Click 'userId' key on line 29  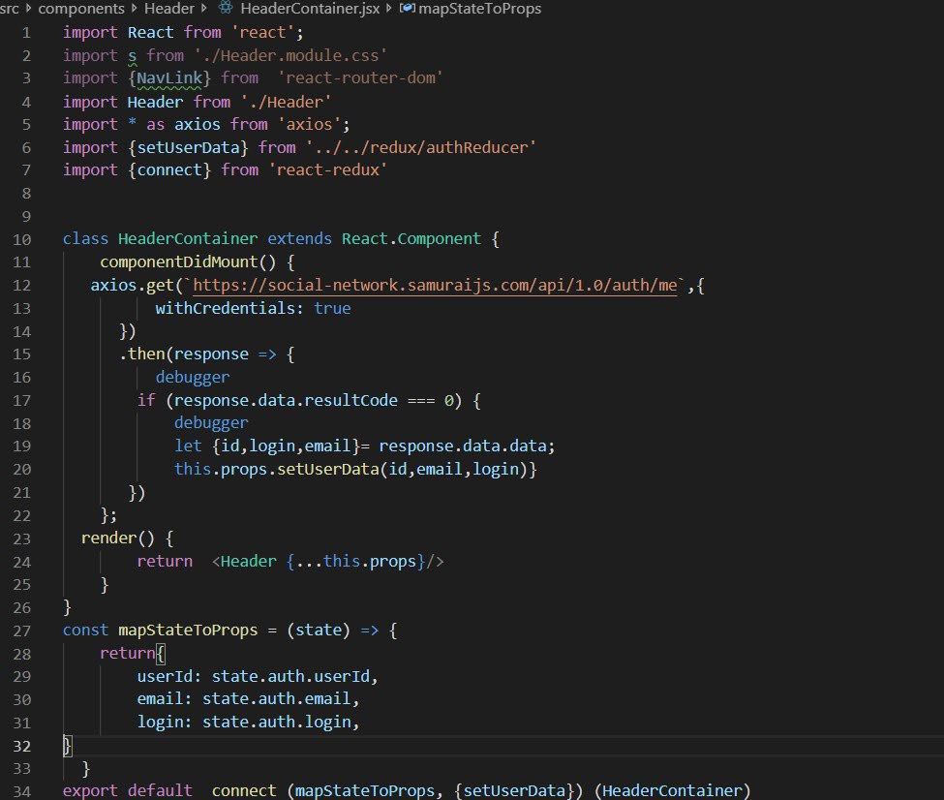tap(165, 676)
